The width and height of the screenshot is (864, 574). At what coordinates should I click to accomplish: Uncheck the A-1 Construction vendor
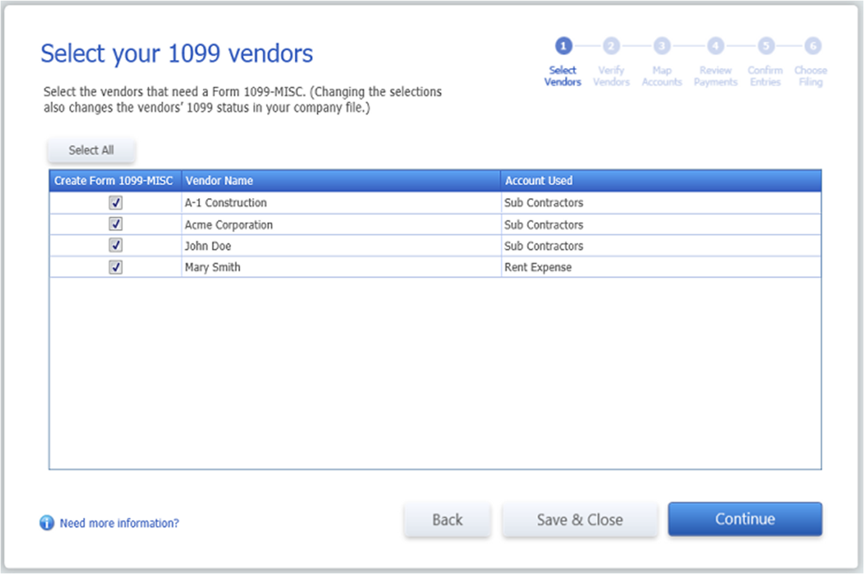click(x=115, y=202)
